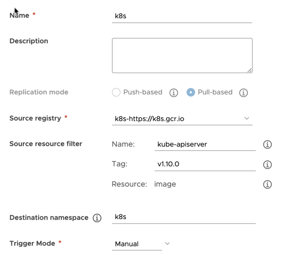Select the Pull-based radio button
Screen dimensions: 298x273
(191, 92)
